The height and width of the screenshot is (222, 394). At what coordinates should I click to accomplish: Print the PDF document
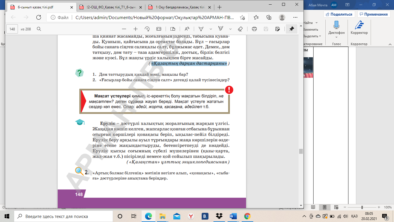point(254,29)
